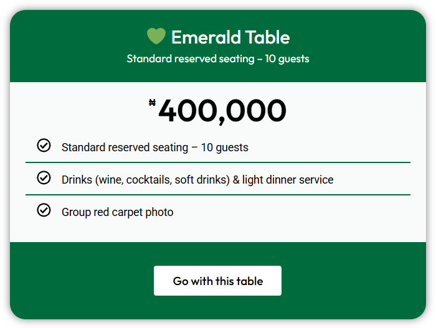Click the header subtitle under Emerald Table
Screen dimensions: 436x328
pos(218,59)
